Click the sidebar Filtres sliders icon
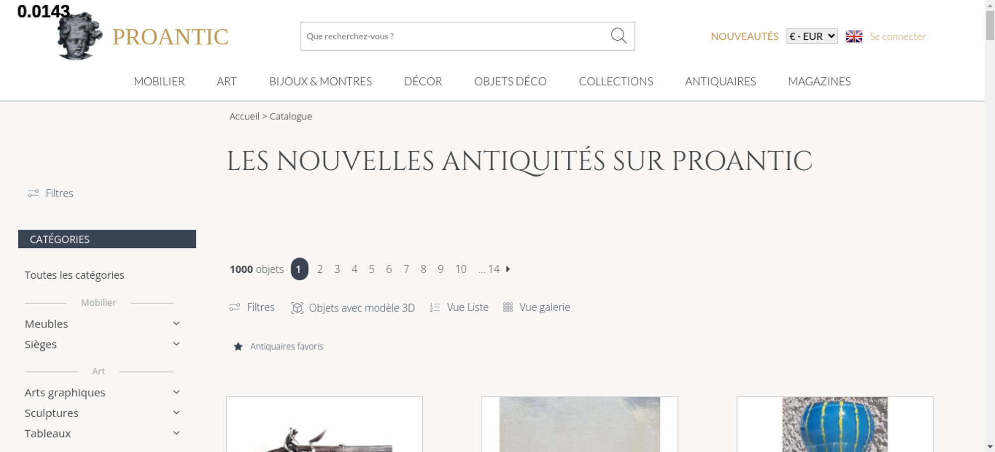Screen dimensions: 995x452 (x=33, y=193)
